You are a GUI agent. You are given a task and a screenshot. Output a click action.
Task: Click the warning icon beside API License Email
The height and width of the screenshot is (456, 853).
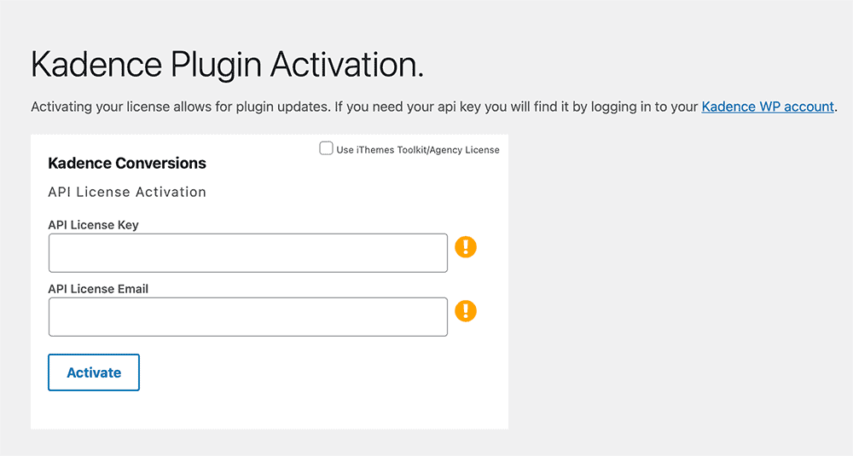466,311
